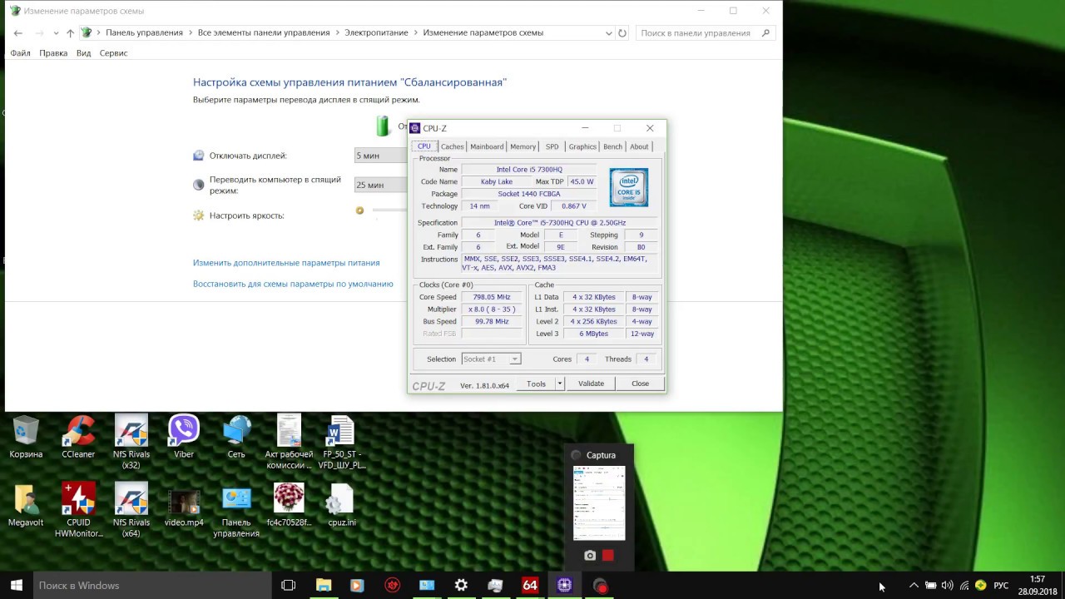Stop recording with Captura red square
The image size is (1065, 599).
pyautogui.click(x=608, y=556)
